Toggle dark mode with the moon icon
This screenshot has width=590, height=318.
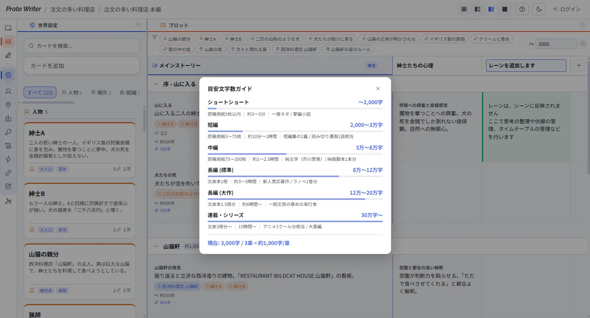tap(539, 9)
